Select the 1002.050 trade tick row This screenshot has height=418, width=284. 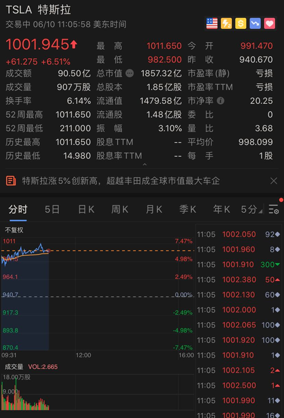point(238,234)
